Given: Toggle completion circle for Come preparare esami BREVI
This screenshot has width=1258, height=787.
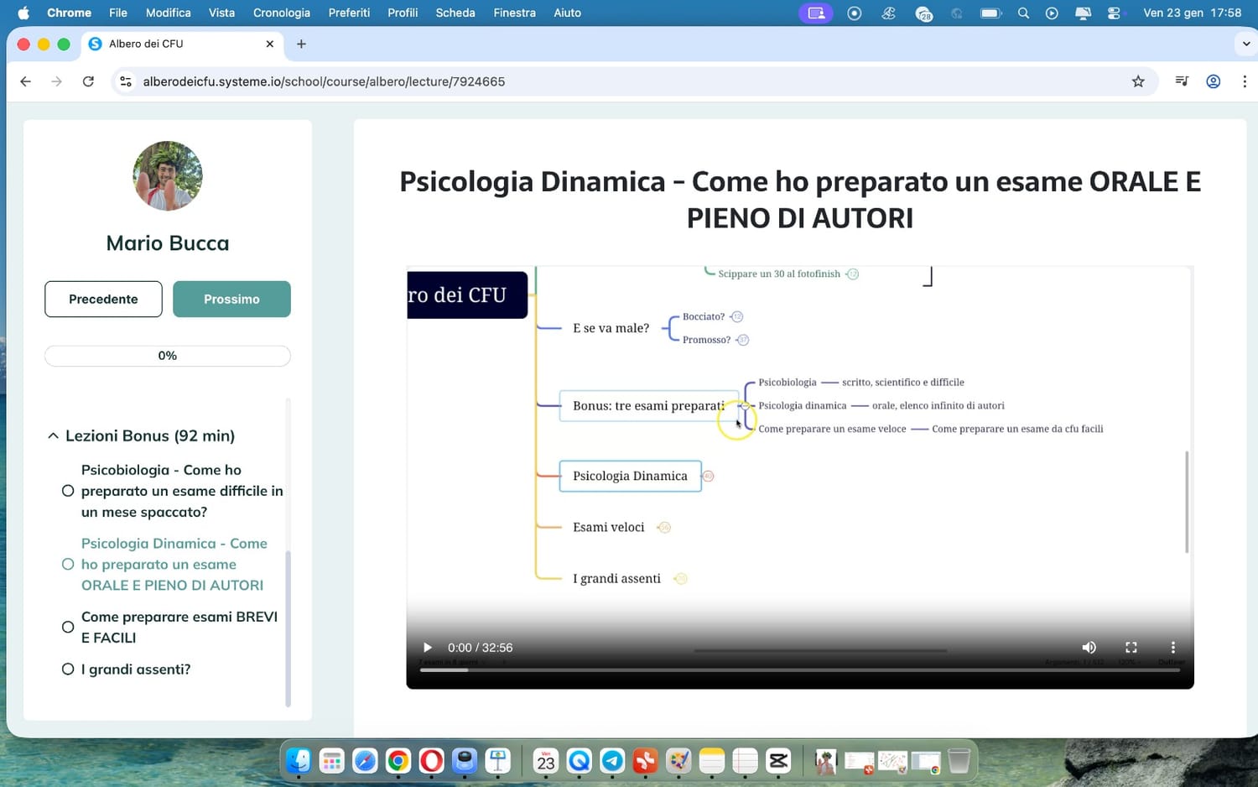Looking at the screenshot, I should click(68, 627).
